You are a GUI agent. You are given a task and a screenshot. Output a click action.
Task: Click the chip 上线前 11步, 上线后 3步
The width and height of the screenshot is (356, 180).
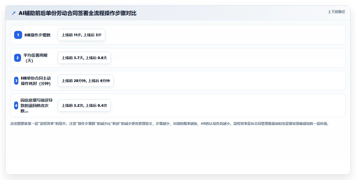(x=82, y=35)
